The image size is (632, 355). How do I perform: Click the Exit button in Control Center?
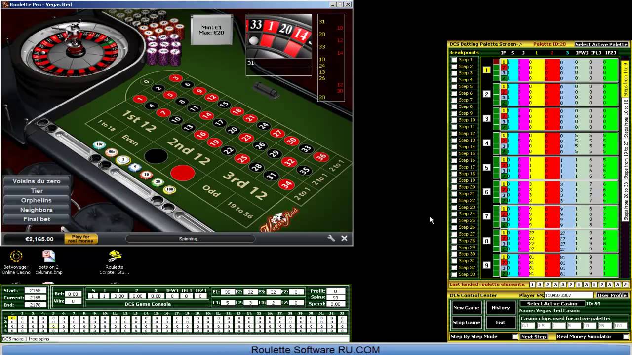500,322
